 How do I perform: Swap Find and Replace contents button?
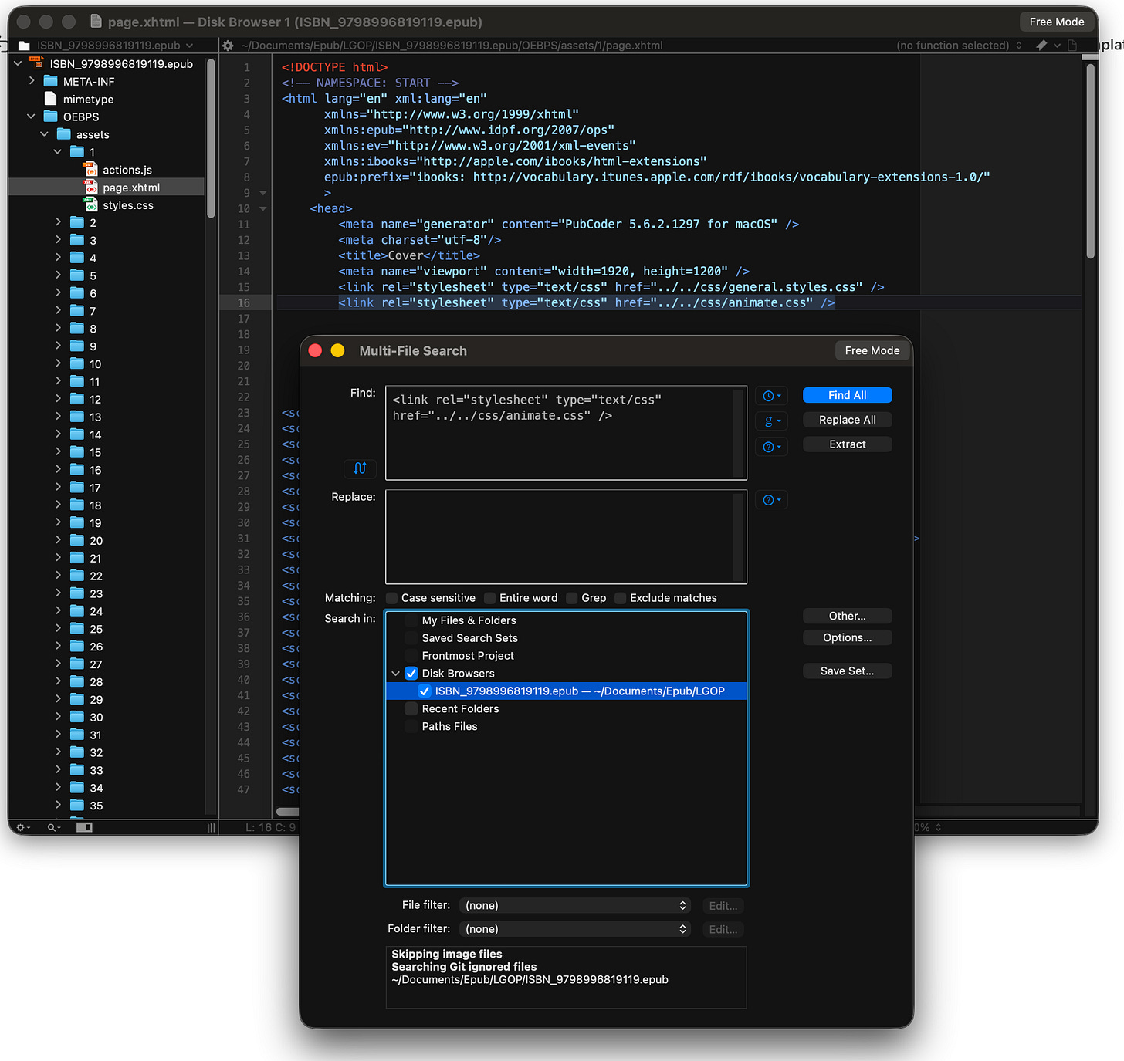[360, 468]
